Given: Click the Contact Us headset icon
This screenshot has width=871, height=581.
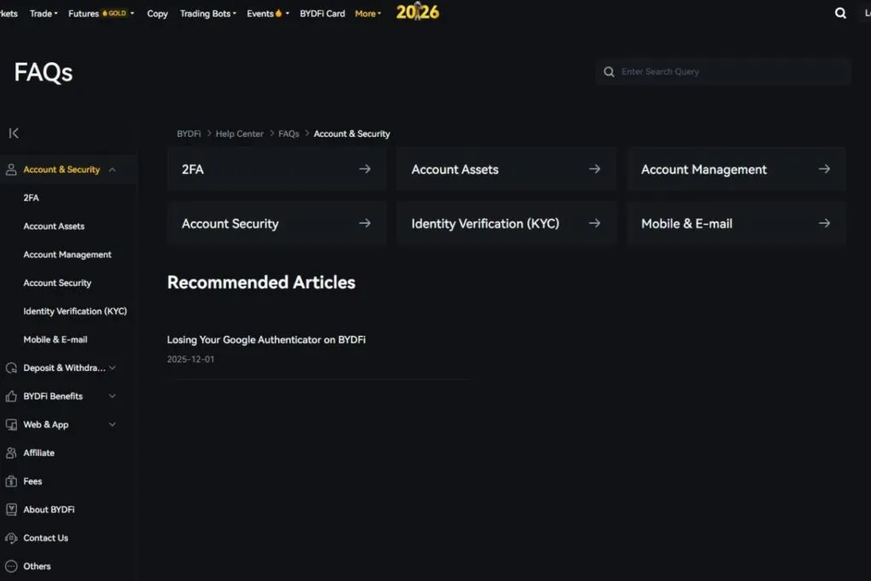Looking at the screenshot, I should click(x=11, y=538).
